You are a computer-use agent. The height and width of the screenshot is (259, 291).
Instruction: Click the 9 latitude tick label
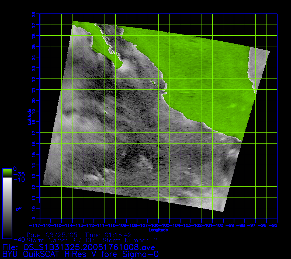point(34,219)
